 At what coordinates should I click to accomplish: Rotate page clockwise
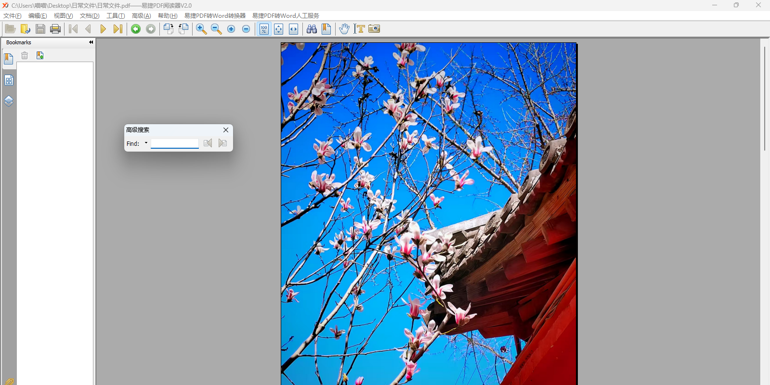169,29
